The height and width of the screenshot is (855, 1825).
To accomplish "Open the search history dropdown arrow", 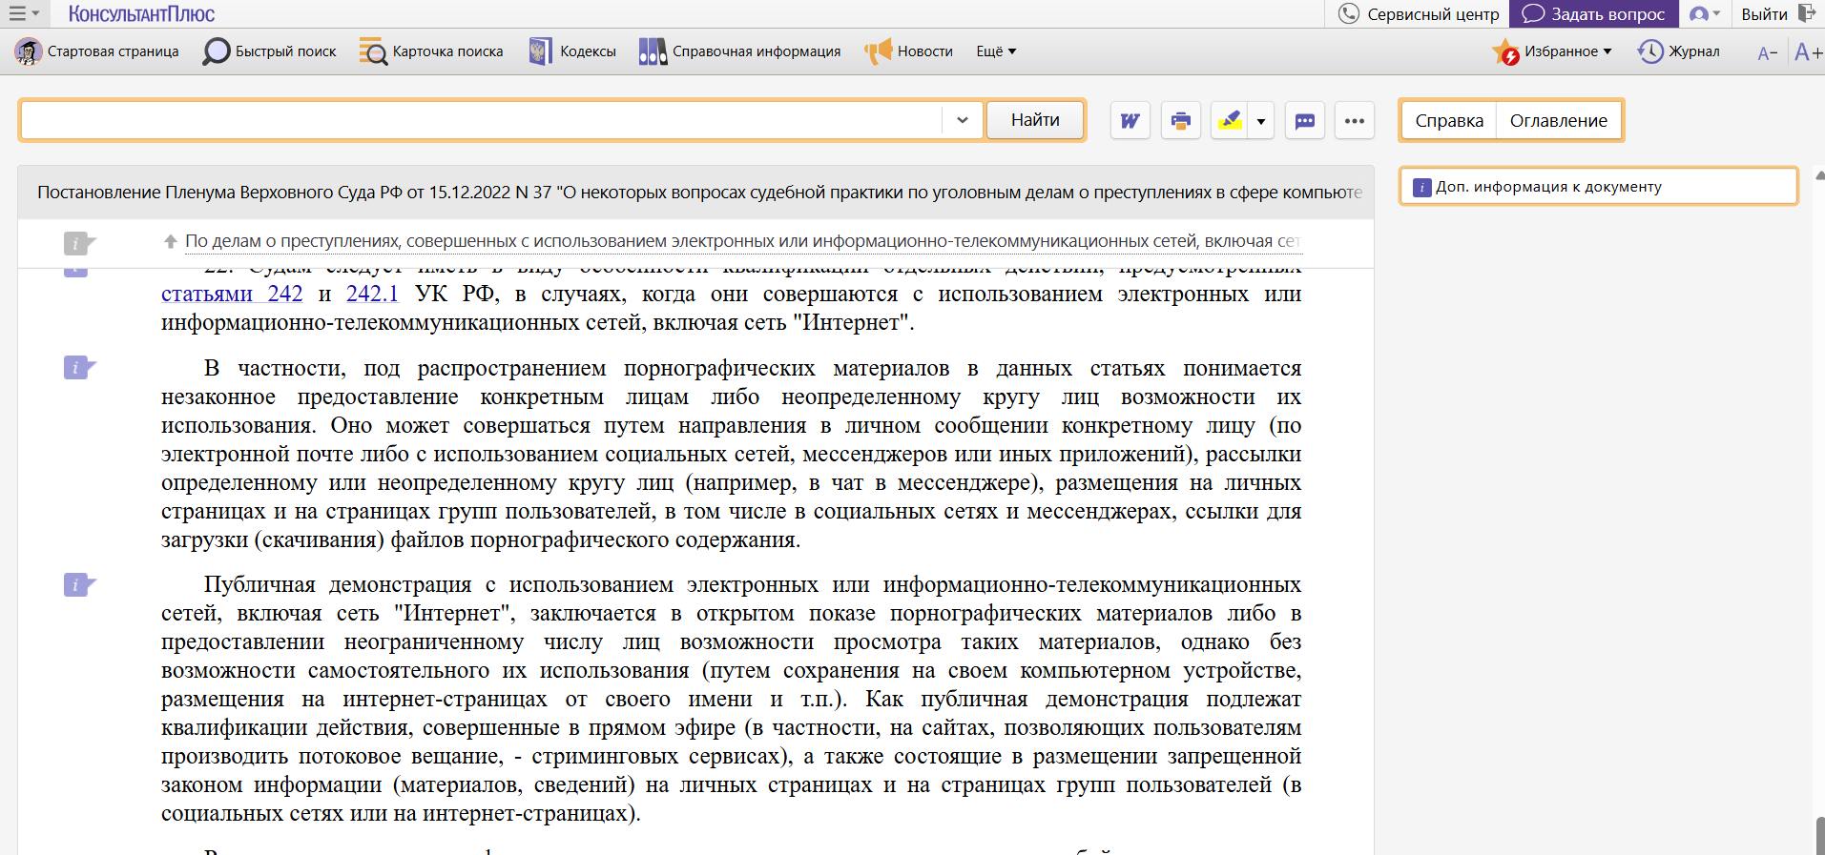I will tap(963, 120).
